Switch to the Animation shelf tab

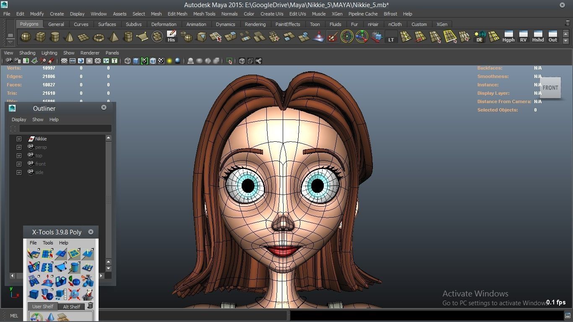(196, 24)
